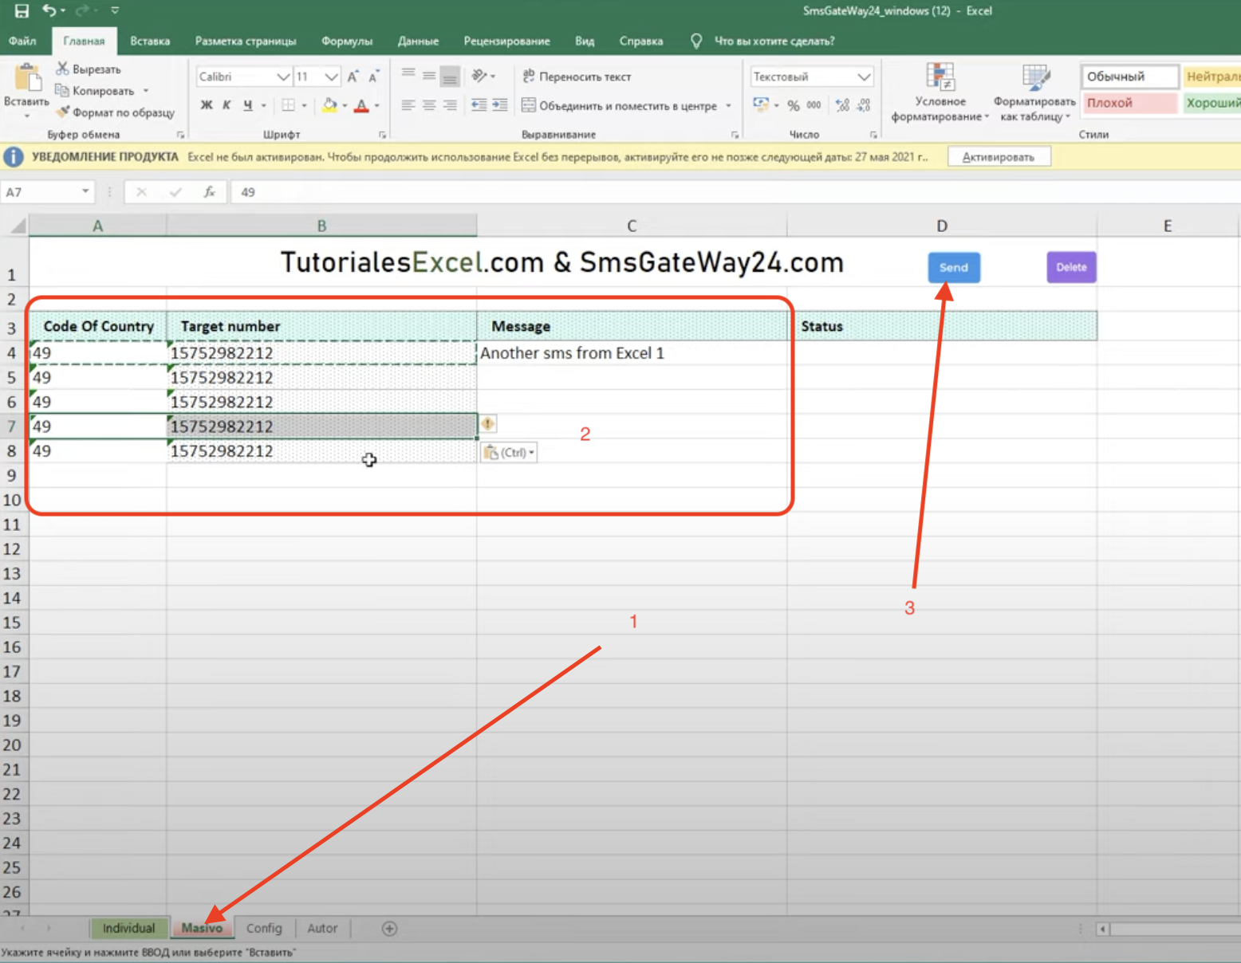Click the Активировать button
Screen dimensions: 1241x963
tap(999, 157)
